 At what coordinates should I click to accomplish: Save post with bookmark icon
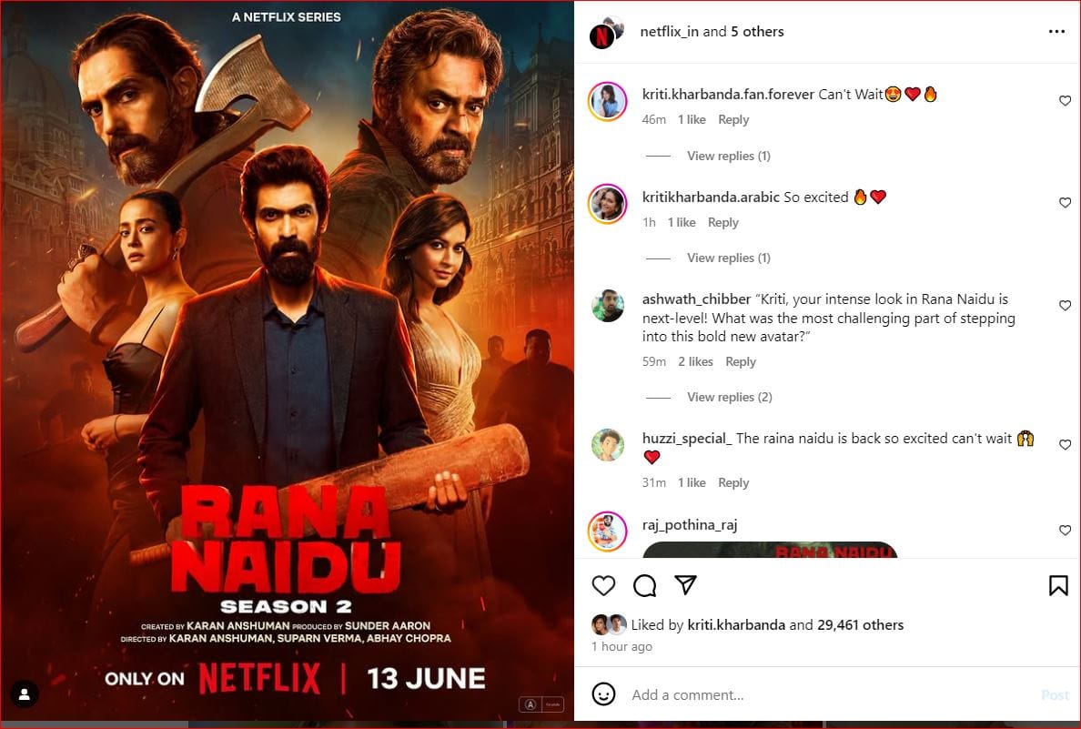tap(1058, 585)
